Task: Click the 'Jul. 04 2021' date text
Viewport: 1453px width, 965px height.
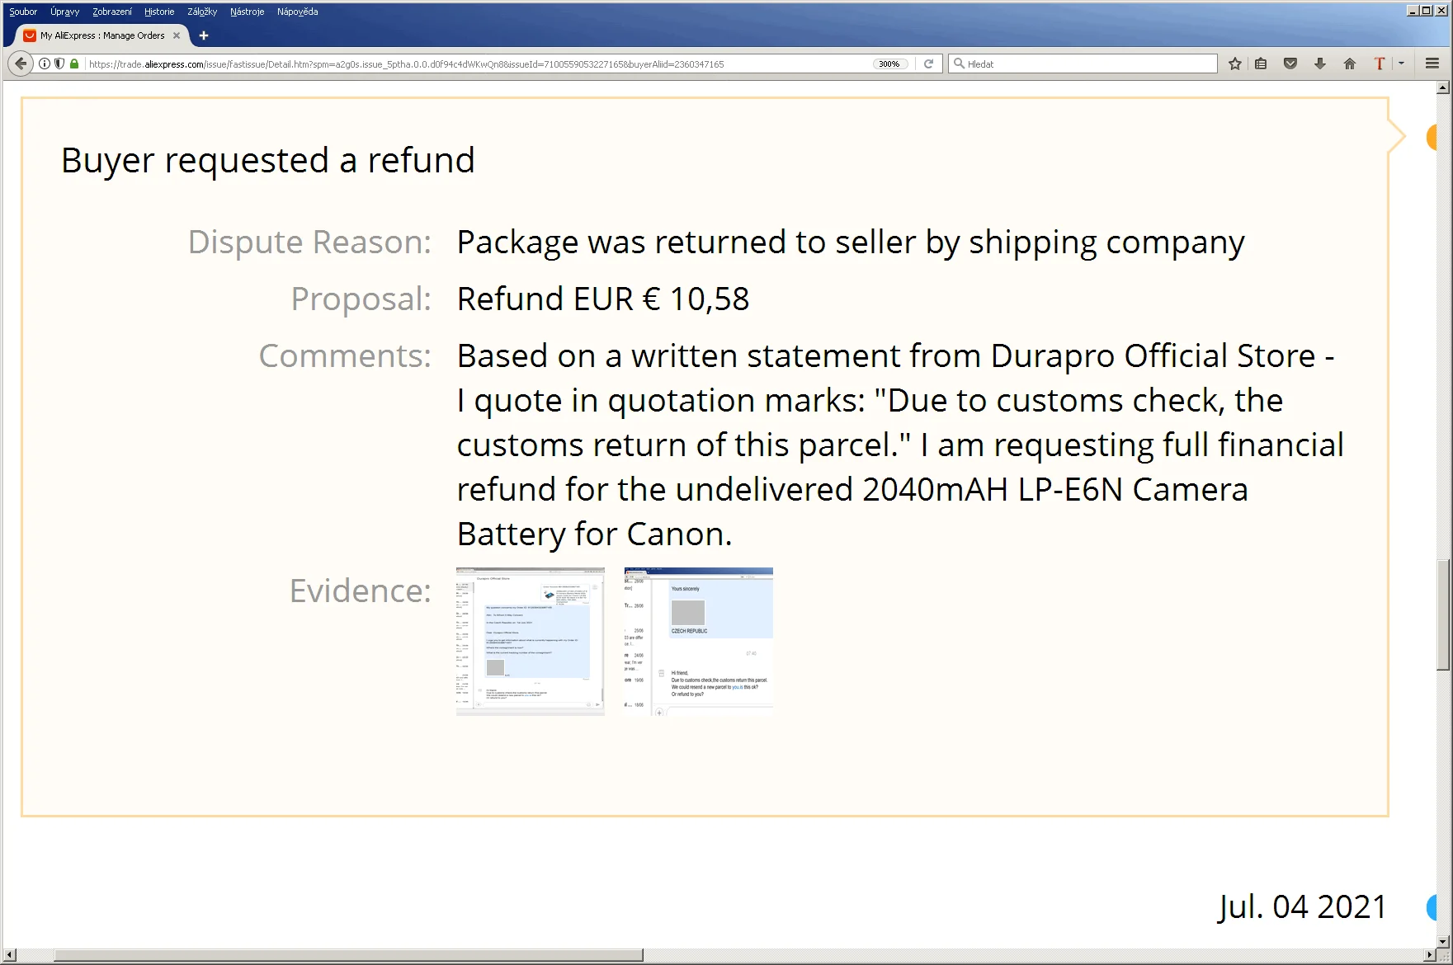Action: pyautogui.click(x=1303, y=906)
